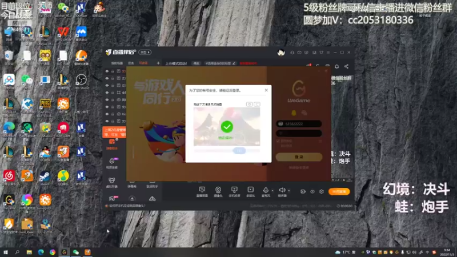Open the danmaku assistant sidebar tool
This screenshot has height=257, width=457.
point(111,144)
